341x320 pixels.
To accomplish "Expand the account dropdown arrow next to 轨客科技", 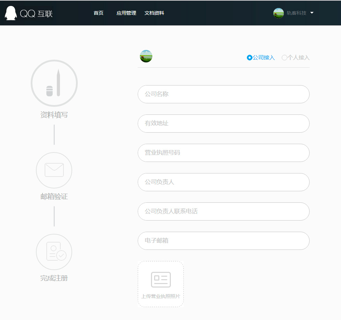I will tap(312, 13).
